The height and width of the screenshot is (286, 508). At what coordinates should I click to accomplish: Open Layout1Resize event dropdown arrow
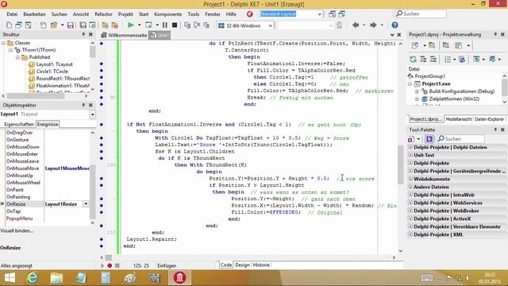(x=86, y=204)
